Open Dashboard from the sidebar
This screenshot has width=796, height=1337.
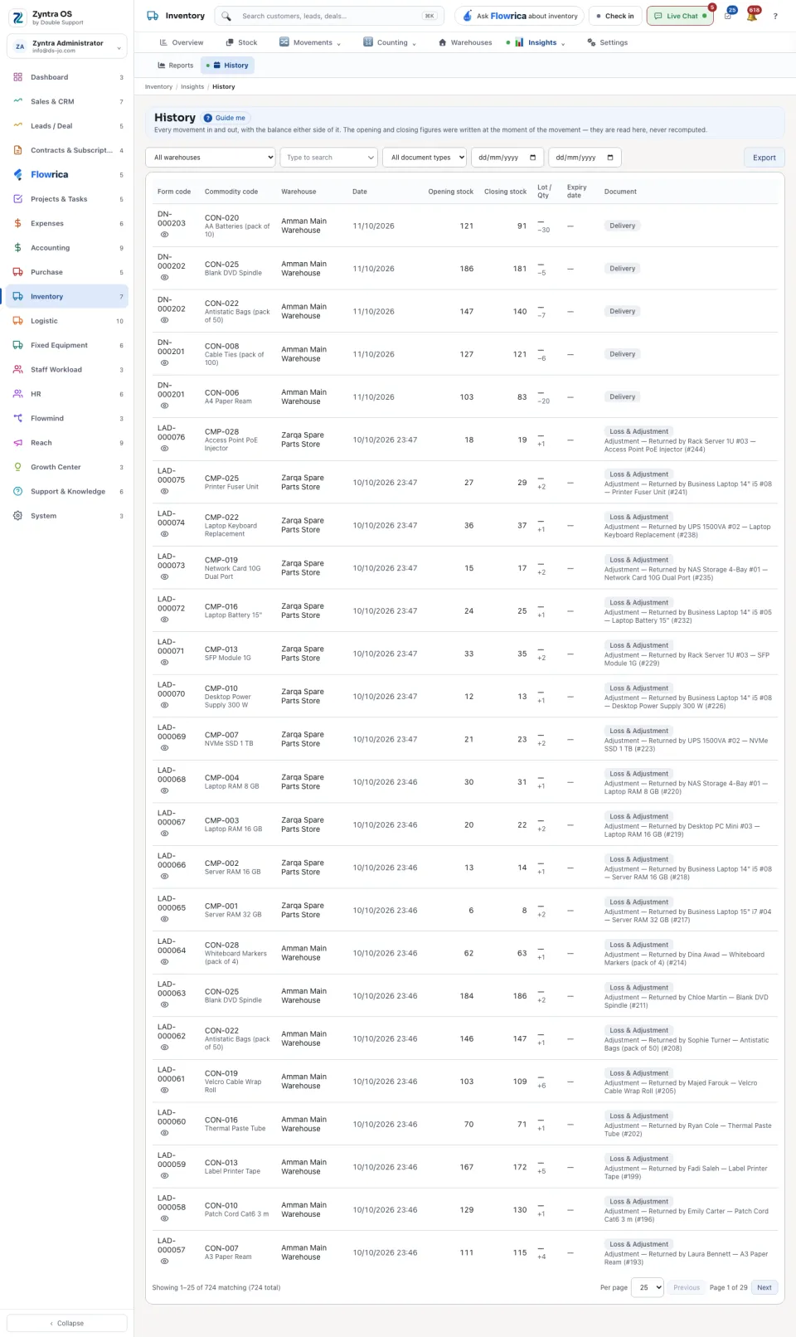coord(67,77)
